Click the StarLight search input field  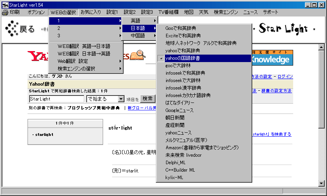pyautogui.click(x=57, y=99)
